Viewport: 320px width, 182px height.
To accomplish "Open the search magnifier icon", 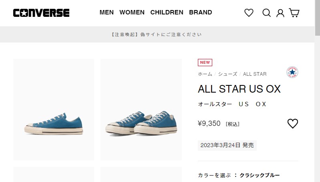I will coord(266,13).
